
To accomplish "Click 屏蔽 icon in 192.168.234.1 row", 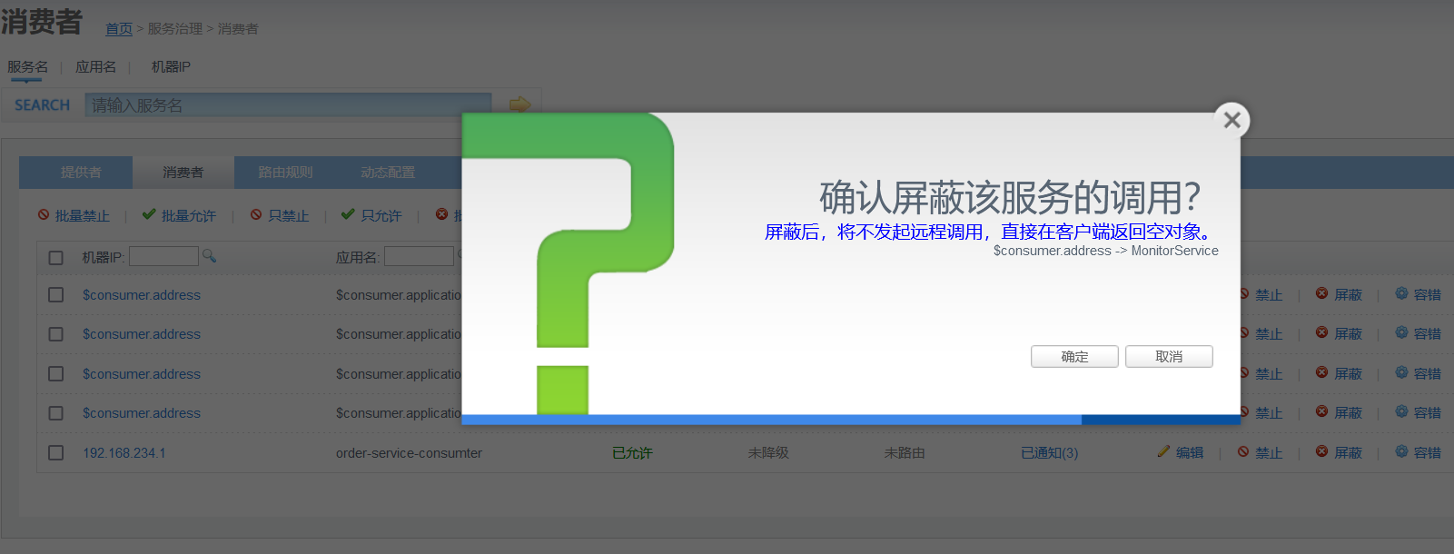I will pos(1322,451).
